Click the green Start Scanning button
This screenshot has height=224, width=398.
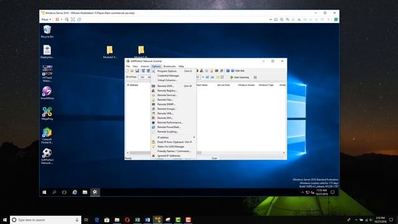click(239, 77)
